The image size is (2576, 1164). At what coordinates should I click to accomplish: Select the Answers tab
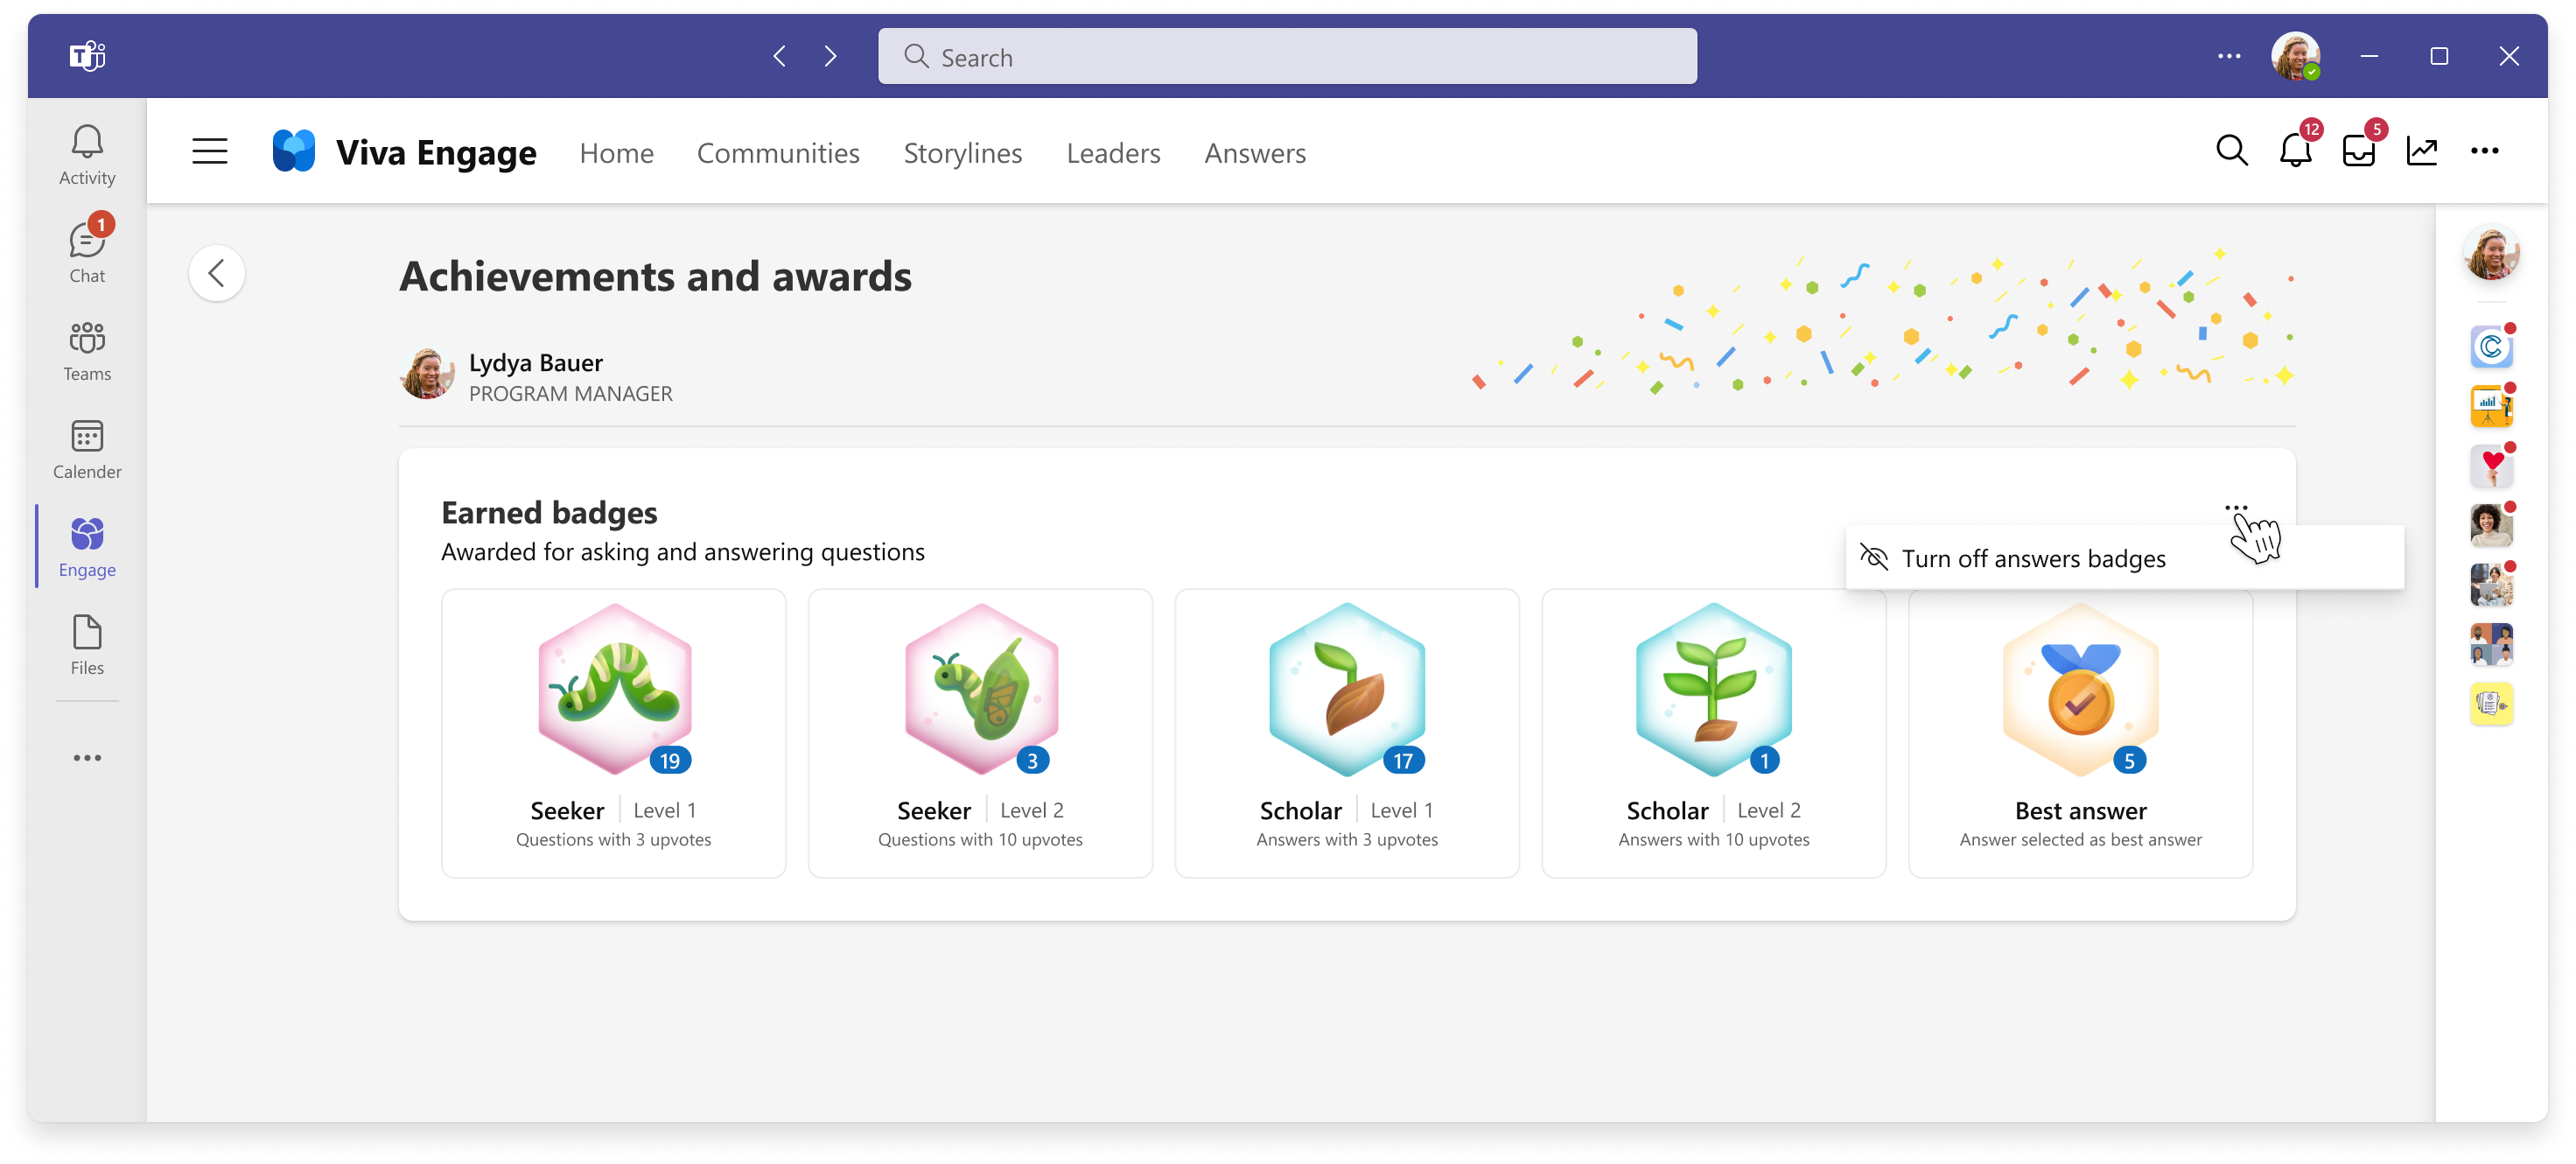[1255, 153]
